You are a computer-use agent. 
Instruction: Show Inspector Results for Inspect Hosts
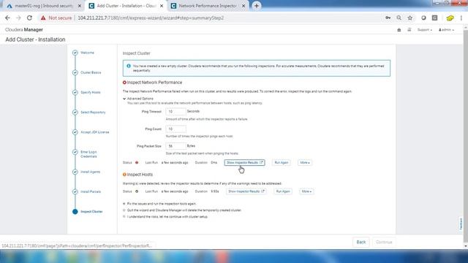[x=246, y=191]
